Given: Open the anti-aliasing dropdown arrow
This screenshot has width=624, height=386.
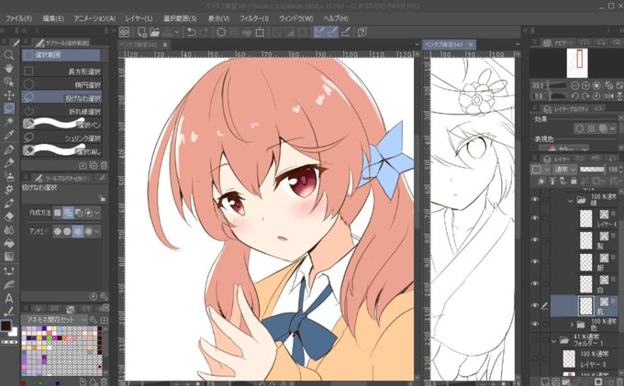Looking at the screenshot, I should [97, 231].
